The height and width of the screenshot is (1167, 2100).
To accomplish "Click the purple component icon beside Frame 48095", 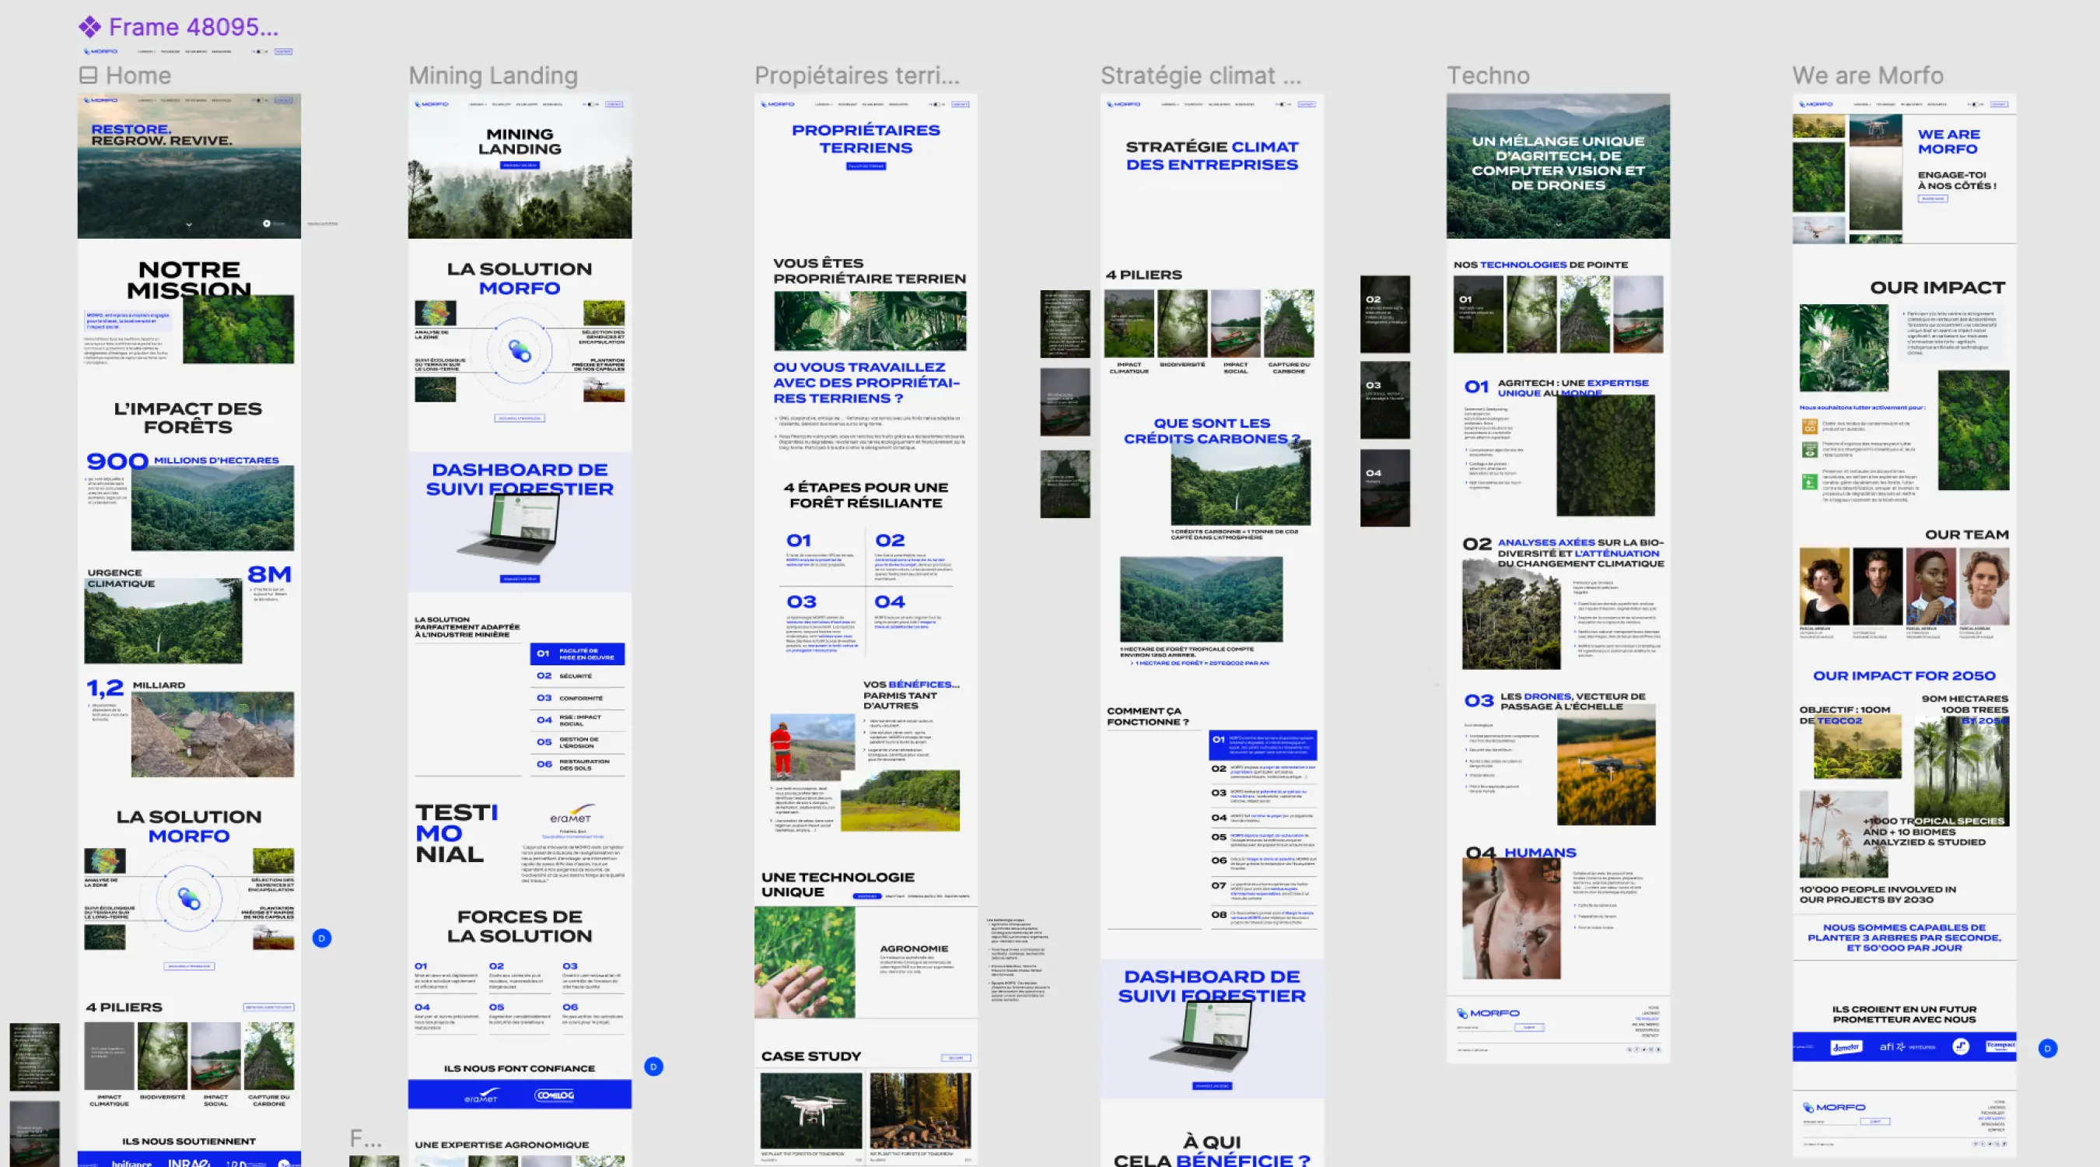I will click(89, 27).
